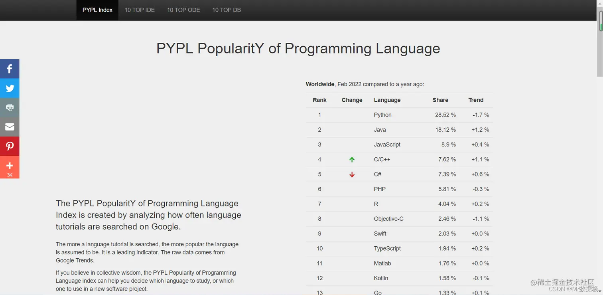
Task: Click the Language column header
Action: point(387,100)
